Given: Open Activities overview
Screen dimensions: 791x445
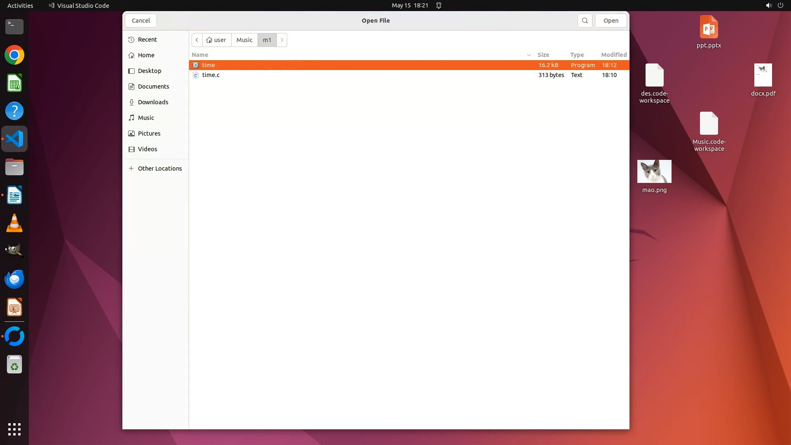Looking at the screenshot, I should 20,5.
